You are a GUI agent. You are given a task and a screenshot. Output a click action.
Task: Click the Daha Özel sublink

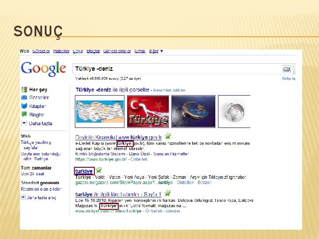point(139,154)
